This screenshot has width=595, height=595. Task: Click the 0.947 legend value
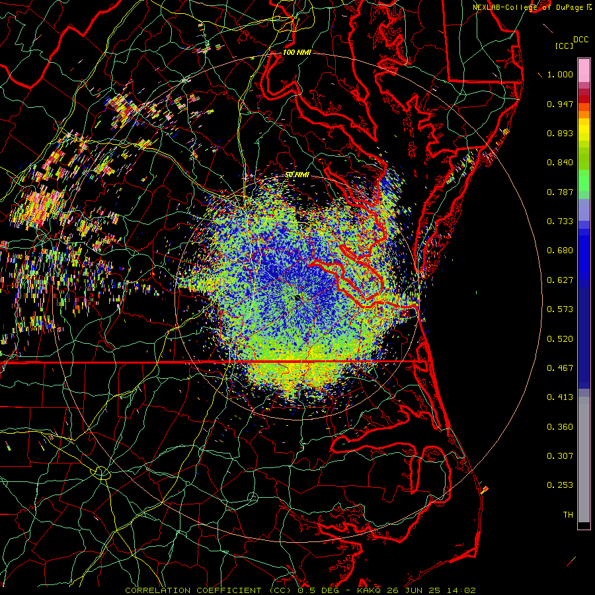pyautogui.click(x=560, y=104)
